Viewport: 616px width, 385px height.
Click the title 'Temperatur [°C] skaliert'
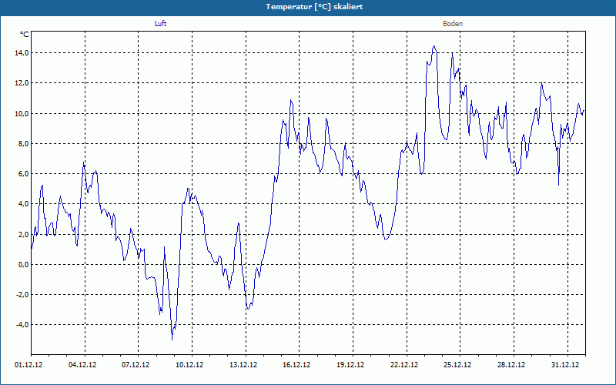click(314, 7)
